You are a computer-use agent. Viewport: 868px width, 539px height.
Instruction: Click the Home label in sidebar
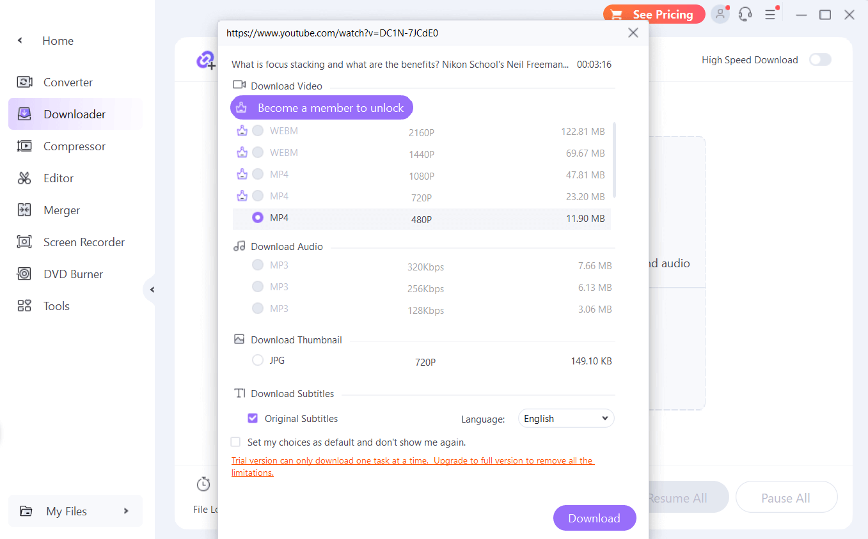58,41
